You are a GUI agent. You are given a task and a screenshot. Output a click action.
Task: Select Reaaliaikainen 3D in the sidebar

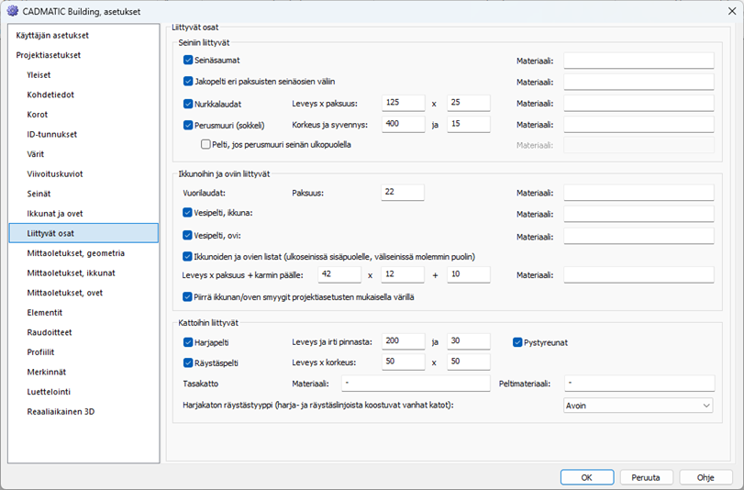61,411
